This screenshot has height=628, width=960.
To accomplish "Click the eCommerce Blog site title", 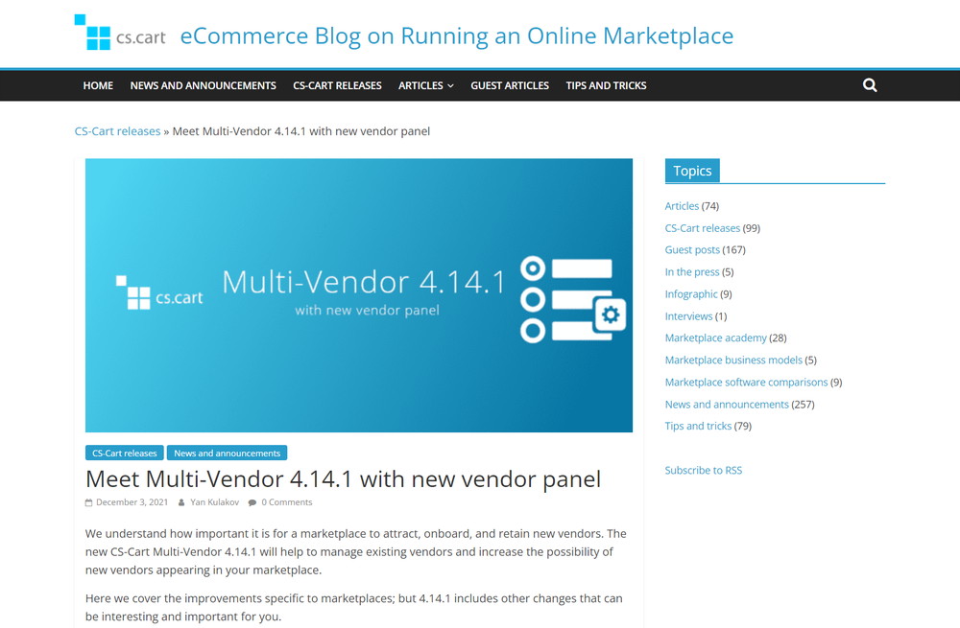I will (457, 35).
